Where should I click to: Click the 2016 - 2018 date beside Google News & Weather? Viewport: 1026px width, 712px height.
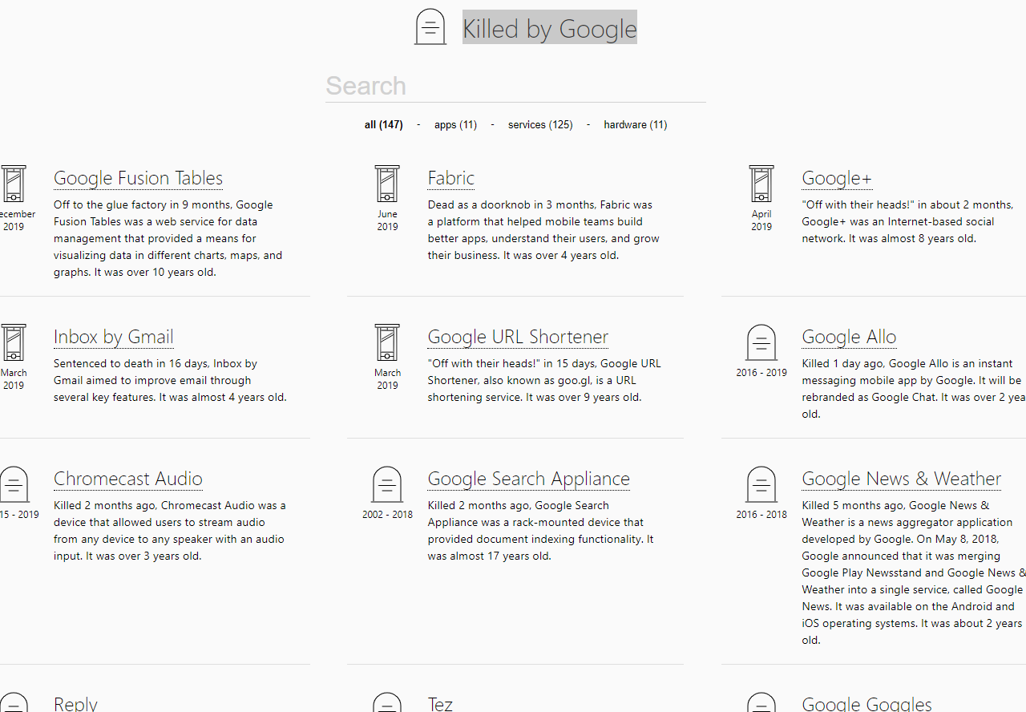click(761, 515)
